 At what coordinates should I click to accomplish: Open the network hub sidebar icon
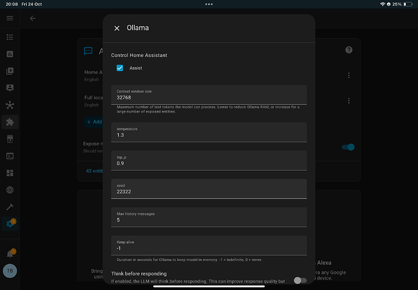10,105
